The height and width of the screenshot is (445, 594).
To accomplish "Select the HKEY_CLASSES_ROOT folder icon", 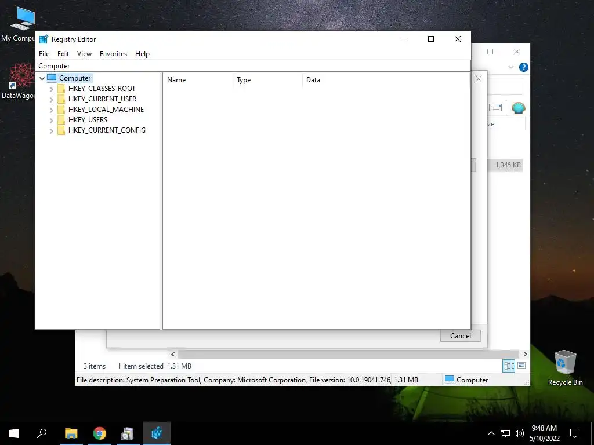I will 61,89.
